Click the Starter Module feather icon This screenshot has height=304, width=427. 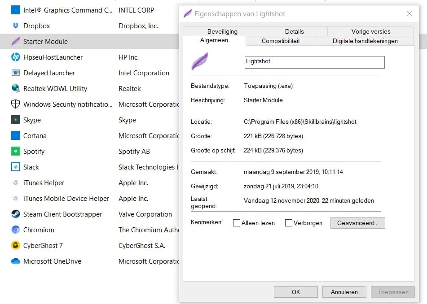(16, 41)
